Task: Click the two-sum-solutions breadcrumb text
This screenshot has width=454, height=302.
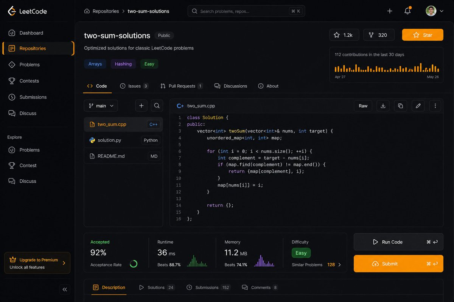Action: pos(148,11)
